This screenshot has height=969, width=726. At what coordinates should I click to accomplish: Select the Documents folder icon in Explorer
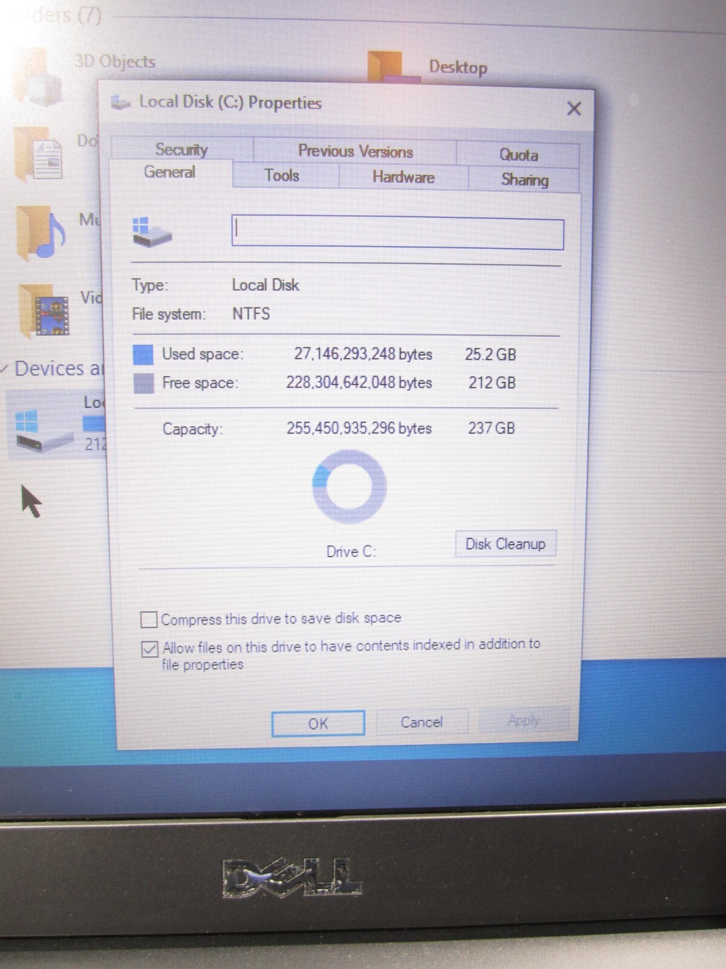tap(39, 154)
